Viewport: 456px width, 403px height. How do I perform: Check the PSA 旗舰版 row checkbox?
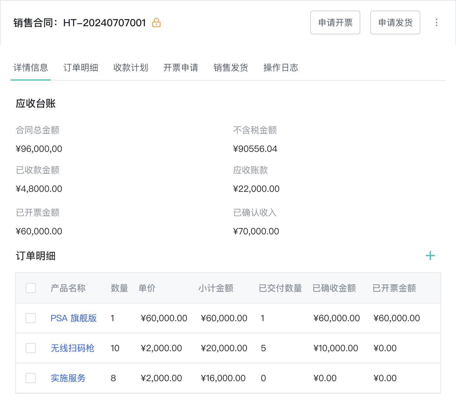point(31,318)
